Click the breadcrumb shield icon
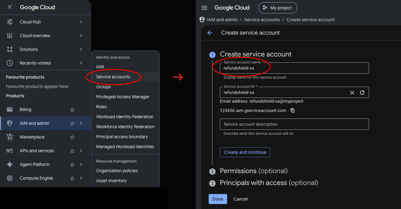This screenshot has width=401, height=209. [x=202, y=20]
